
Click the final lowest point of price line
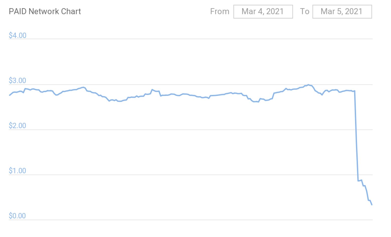click(372, 205)
